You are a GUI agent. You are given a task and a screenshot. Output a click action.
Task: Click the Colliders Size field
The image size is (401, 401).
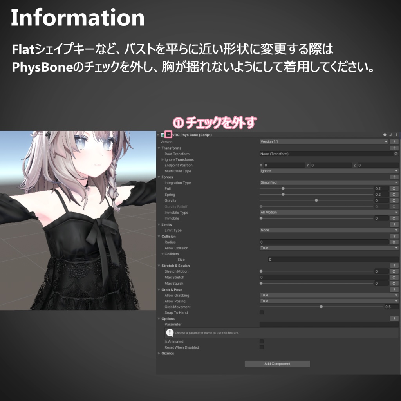pos(333,260)
